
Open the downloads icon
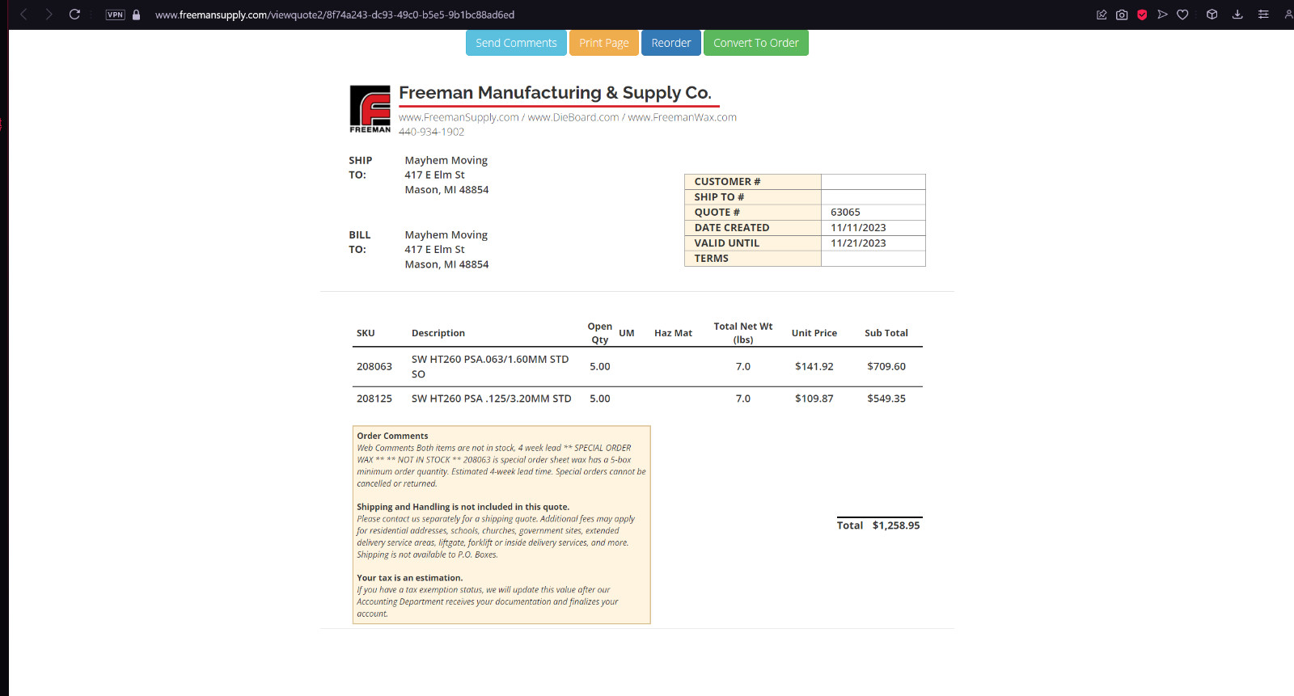pyautogui.click(x=1237, y=15)
